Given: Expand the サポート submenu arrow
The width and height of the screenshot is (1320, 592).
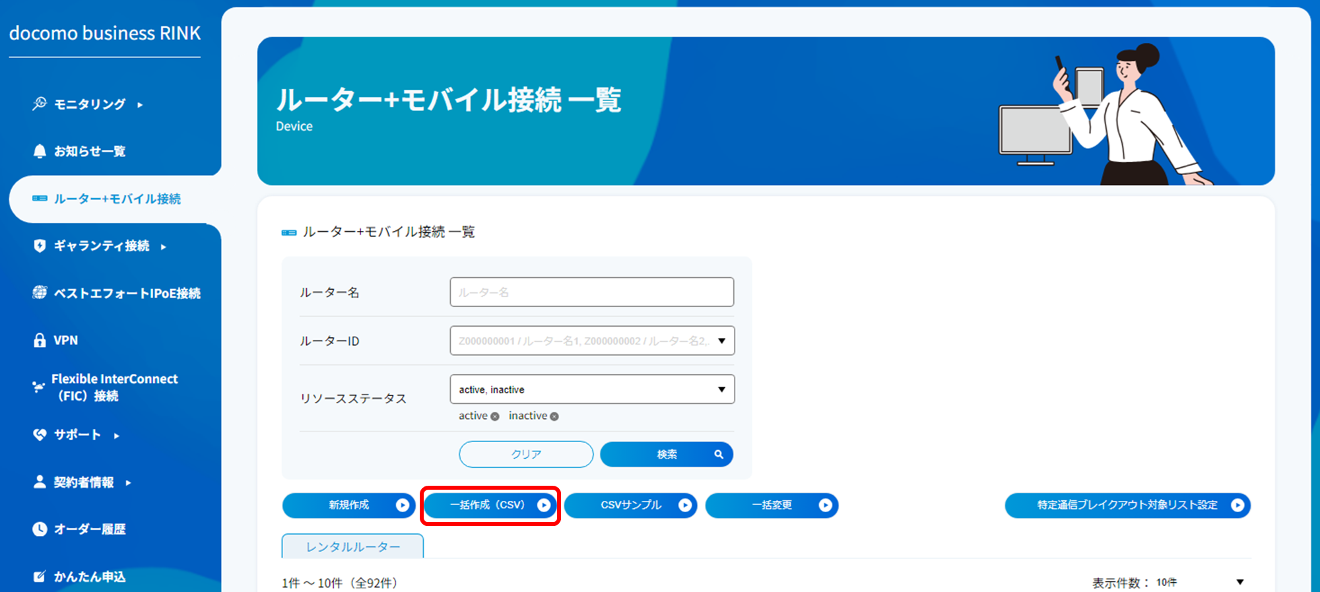Looking at the screenshot, I should coord(116,436).
